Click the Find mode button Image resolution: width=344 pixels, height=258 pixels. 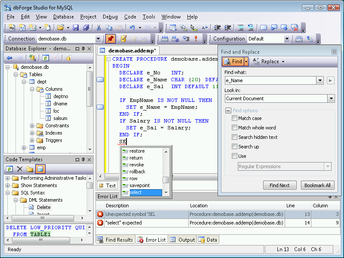click(233, 61)
